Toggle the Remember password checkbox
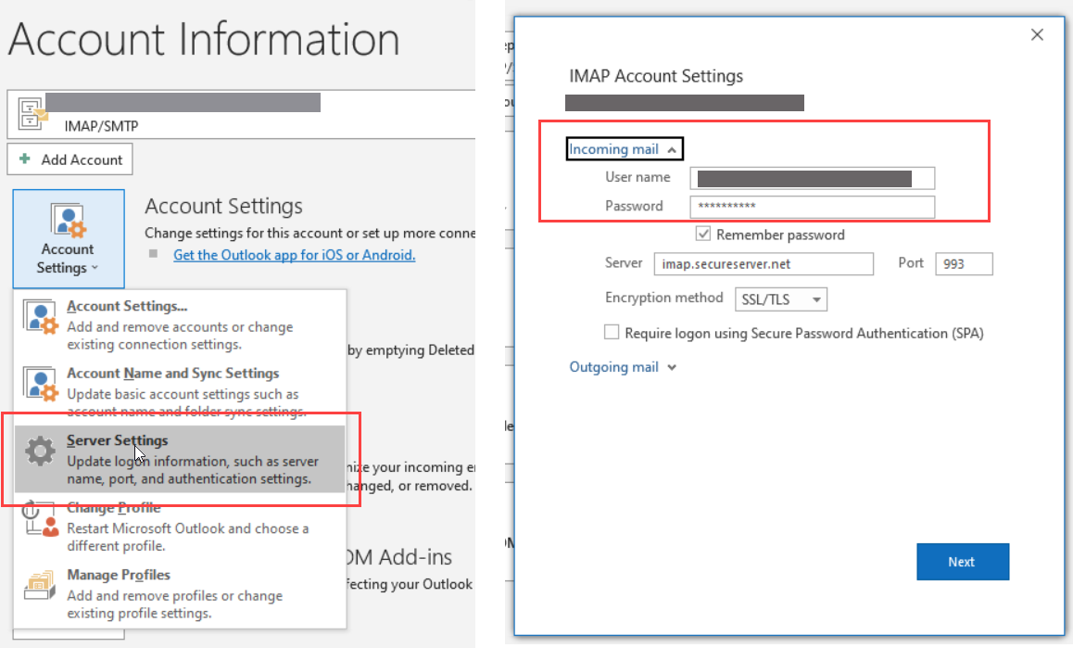 (x=702, y=234)
